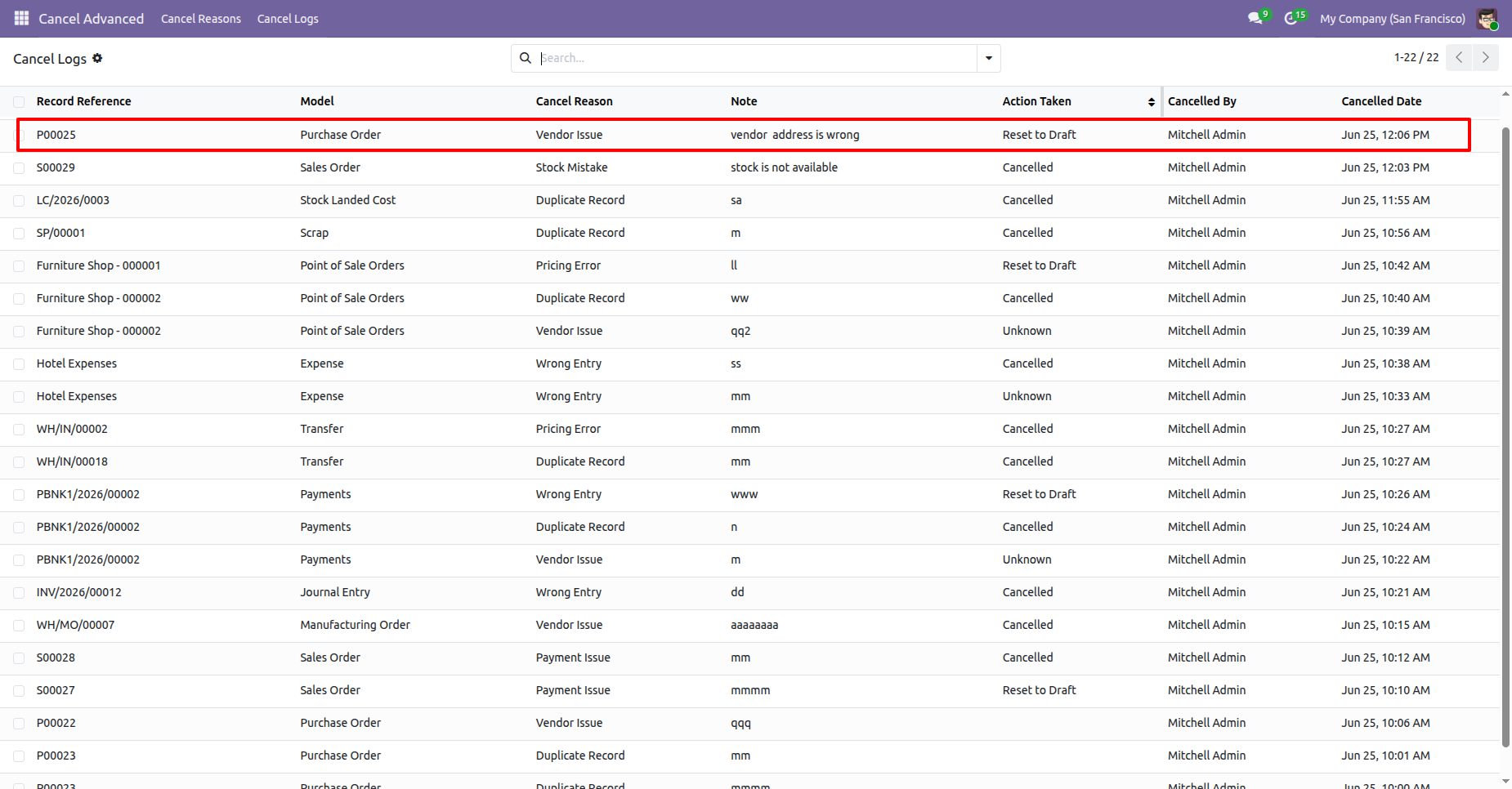Click the 1-22 / 22 pager counter
The image size is (1512, 789).
pos(1416,57)
